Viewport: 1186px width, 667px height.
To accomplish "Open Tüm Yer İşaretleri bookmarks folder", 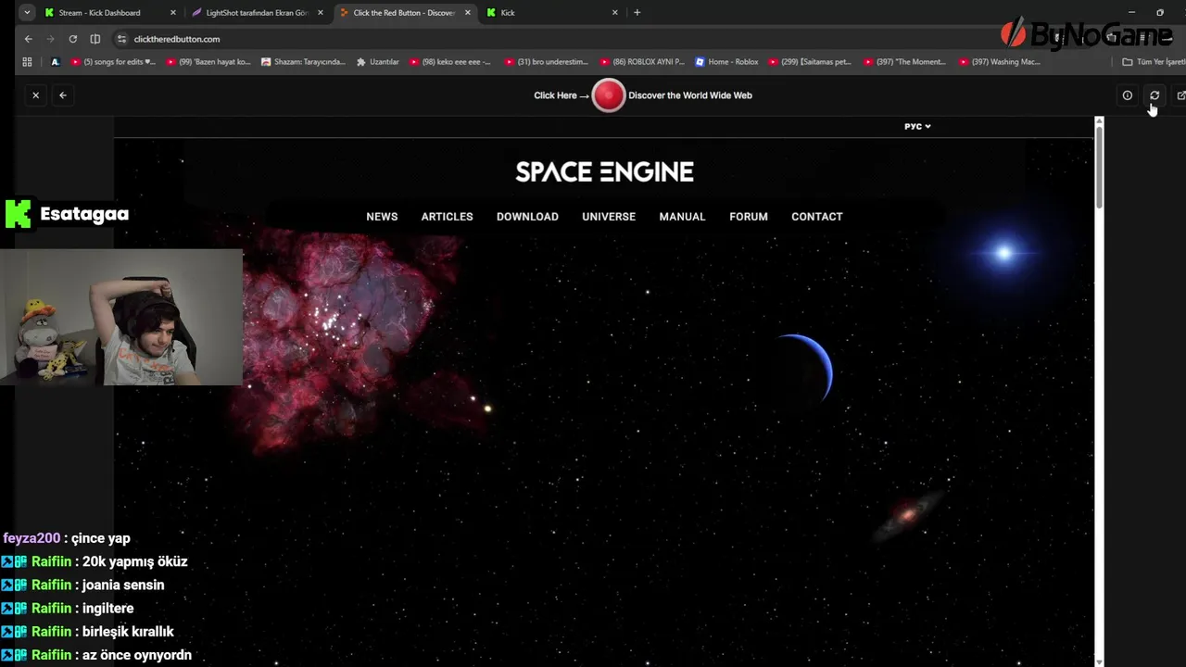I will coord(1153,62).
